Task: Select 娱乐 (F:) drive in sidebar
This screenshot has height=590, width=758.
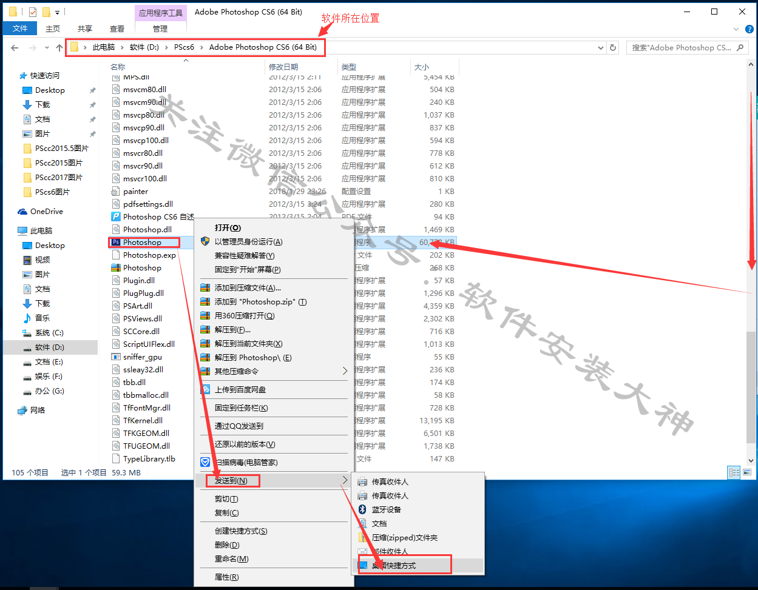Action: 49,376
